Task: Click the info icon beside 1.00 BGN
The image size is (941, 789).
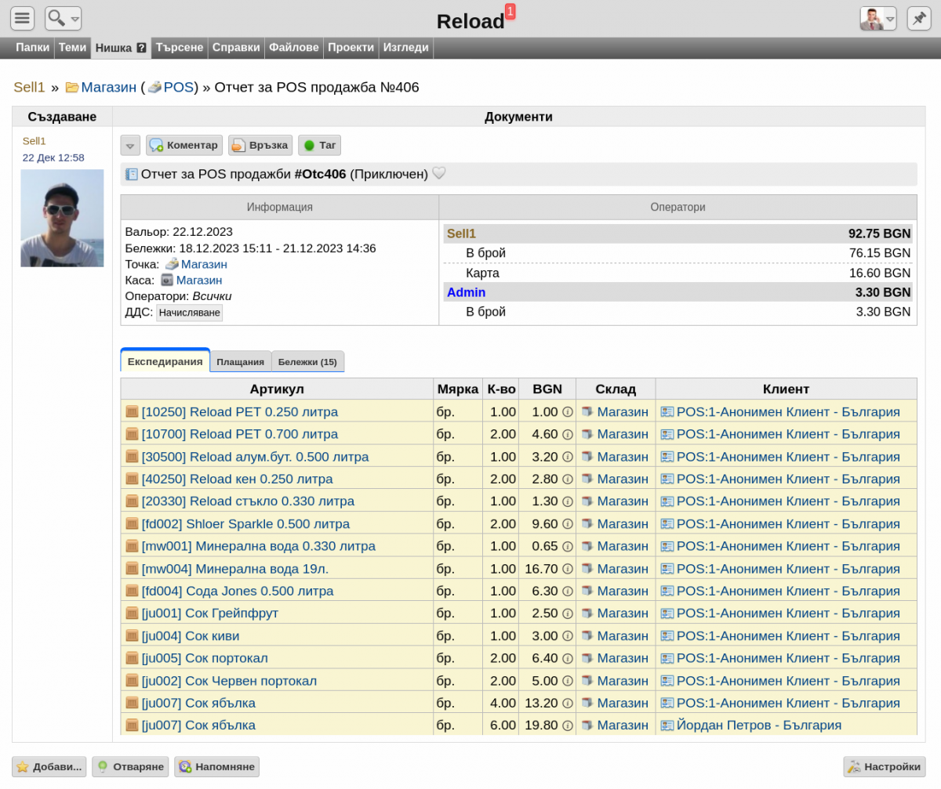Action: point(568,411)
